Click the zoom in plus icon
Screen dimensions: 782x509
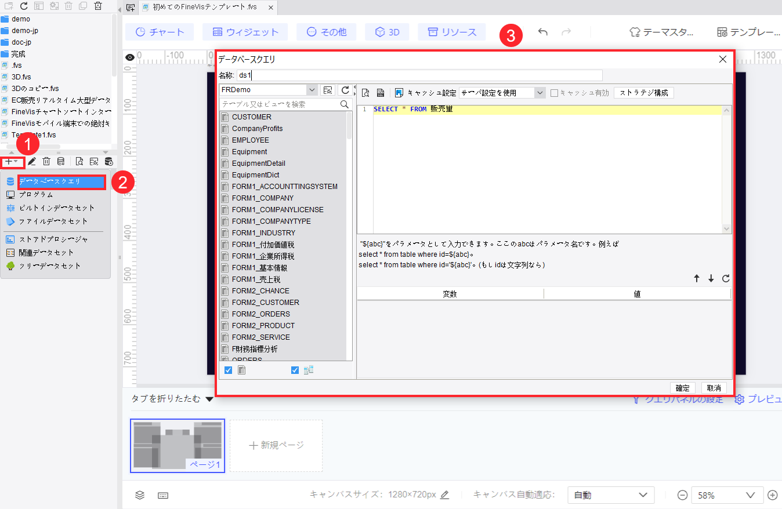pyautogui.click(x=772, y=495)
